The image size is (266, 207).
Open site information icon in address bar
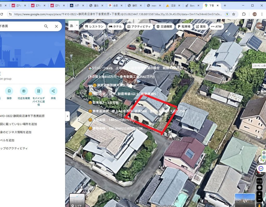(10, 14)
